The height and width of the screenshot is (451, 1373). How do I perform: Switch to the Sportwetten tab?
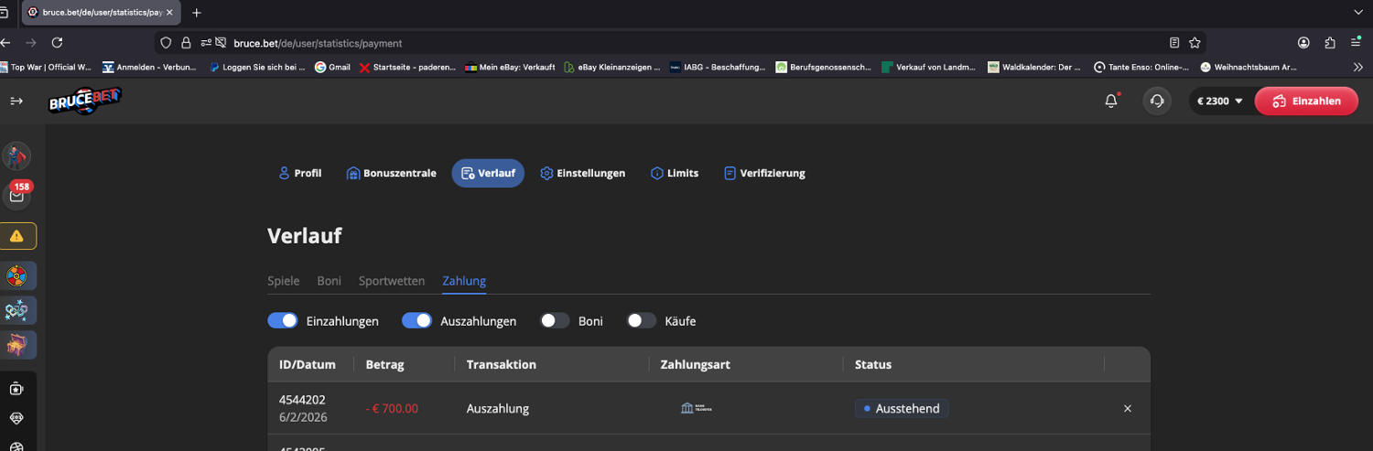pyautogui.click(x=391, y=281)
